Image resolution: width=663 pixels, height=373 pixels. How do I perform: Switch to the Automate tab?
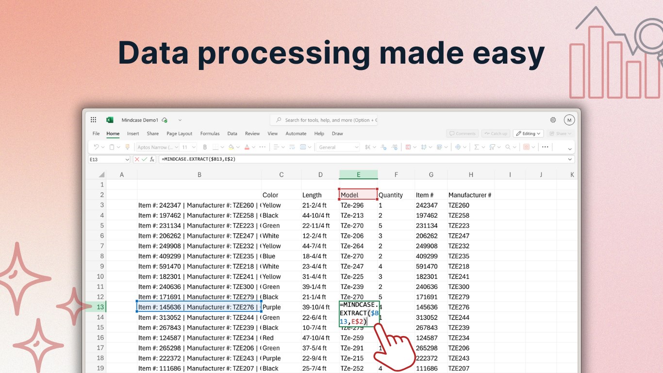coord(296,134)
